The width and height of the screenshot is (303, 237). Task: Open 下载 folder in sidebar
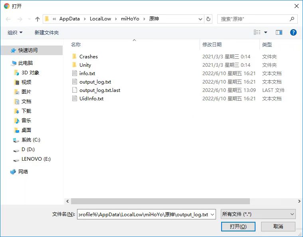(x=26, y=111)
